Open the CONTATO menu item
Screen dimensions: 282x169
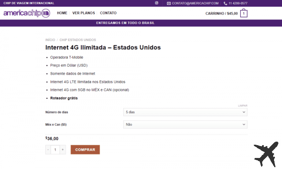(x=108, y=13)
